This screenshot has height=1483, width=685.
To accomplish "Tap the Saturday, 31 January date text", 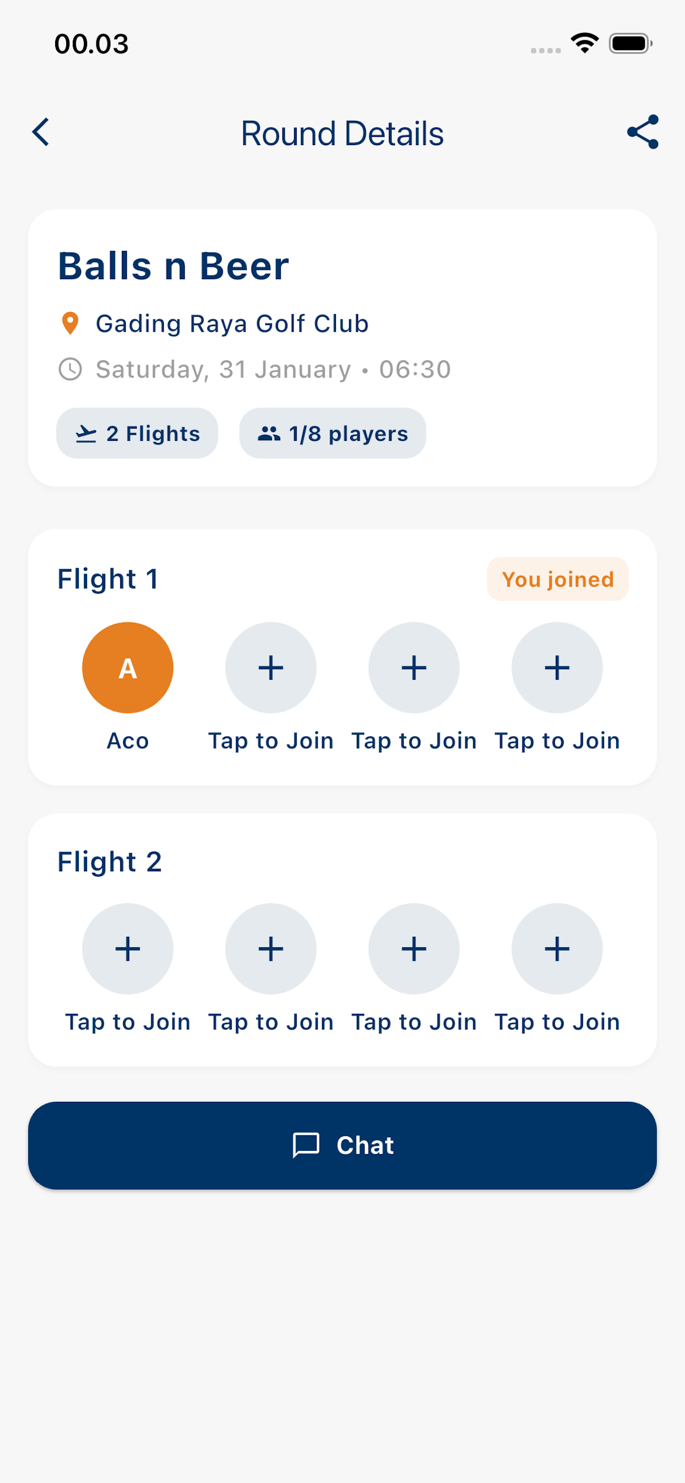I will (223, 369).
